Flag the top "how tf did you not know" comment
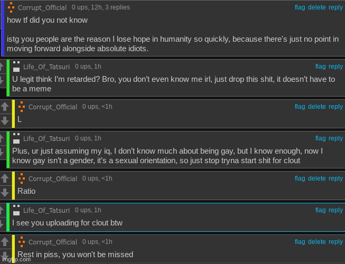 pos(300,7)
